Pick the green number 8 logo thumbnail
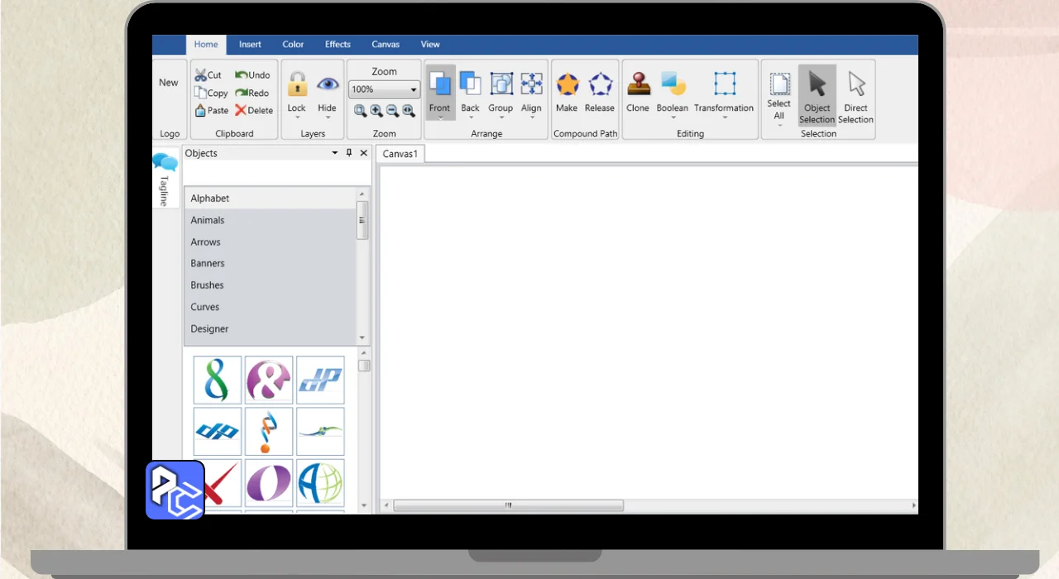This screenshot has height=579, width=1059. pos(218,380)
